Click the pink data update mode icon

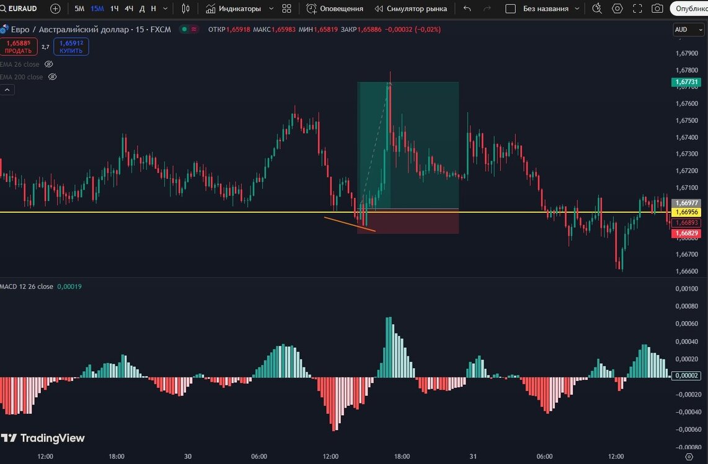pos(193,29)
